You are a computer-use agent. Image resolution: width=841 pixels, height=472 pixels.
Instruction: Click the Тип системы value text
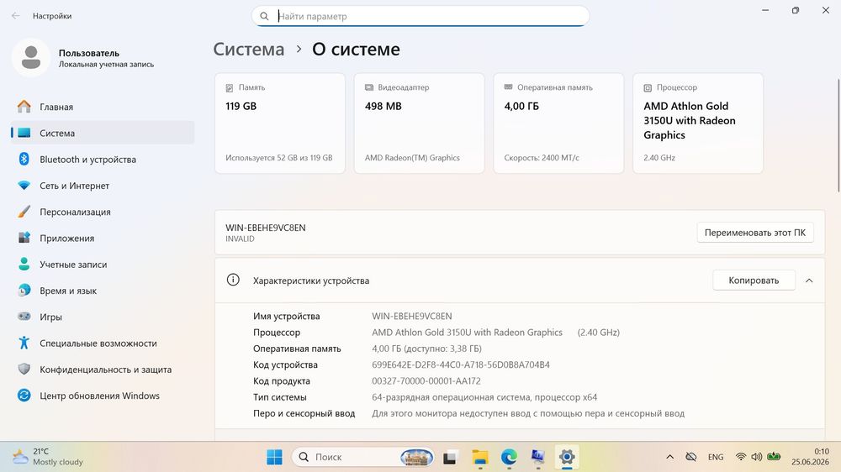(484, 397)
